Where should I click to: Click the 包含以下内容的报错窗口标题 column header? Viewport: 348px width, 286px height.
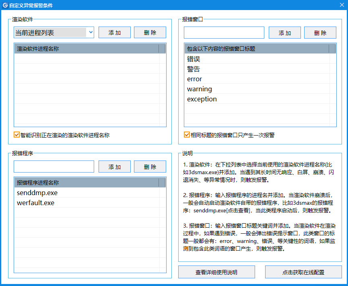[x=257, y=49]
